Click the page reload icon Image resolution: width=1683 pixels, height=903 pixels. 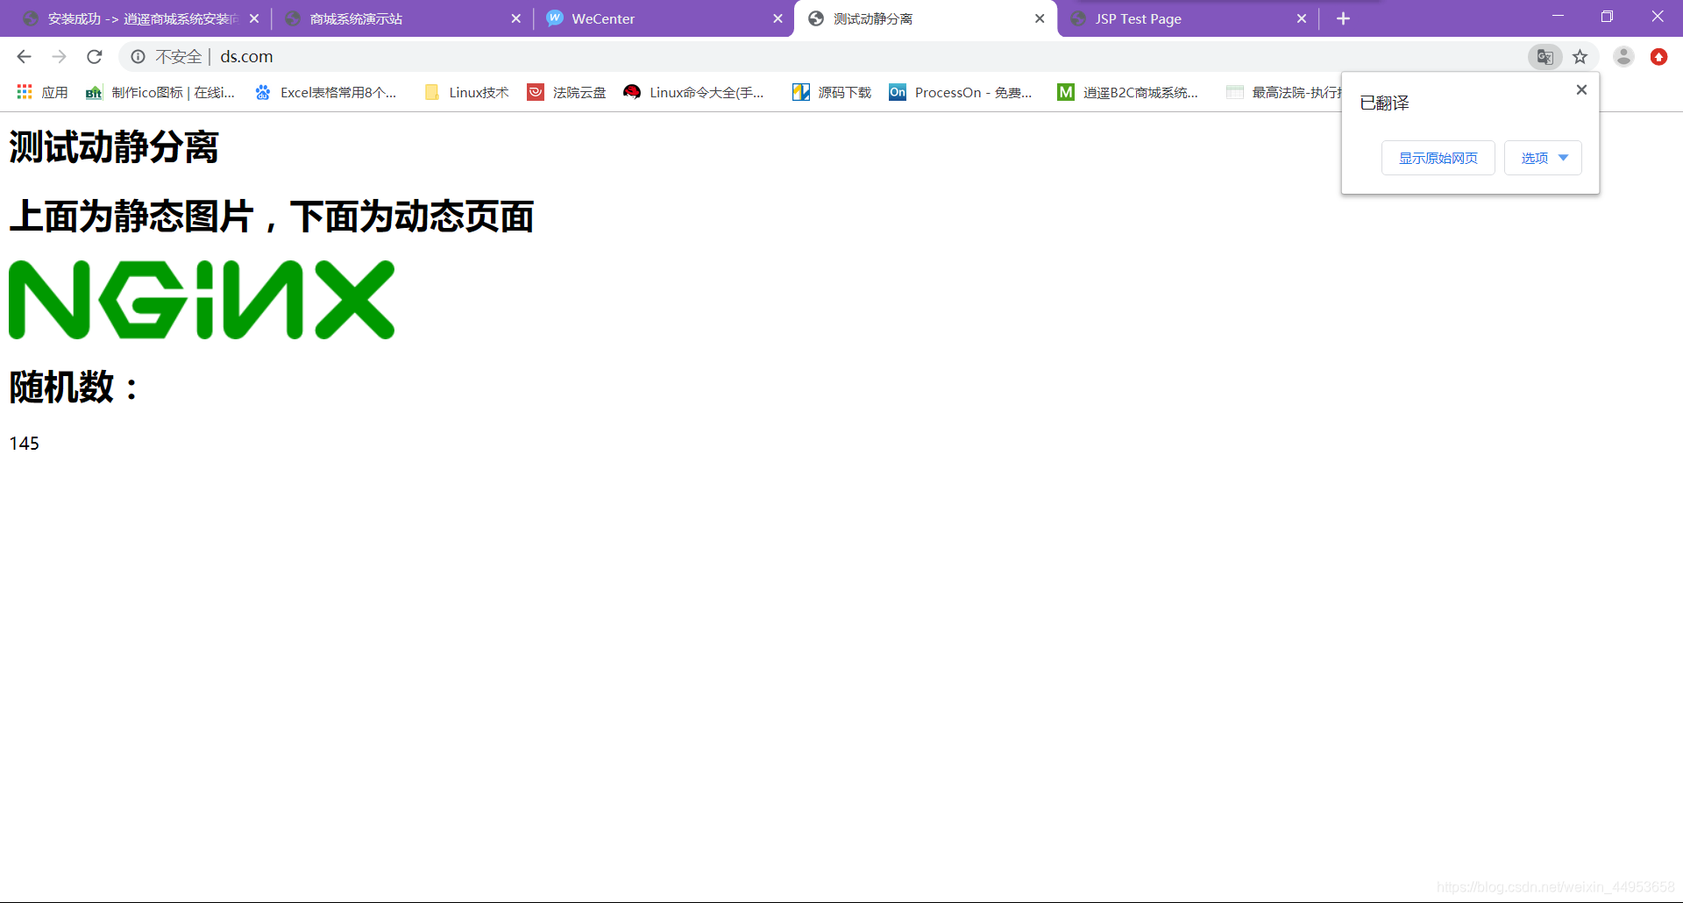(95, 56)
